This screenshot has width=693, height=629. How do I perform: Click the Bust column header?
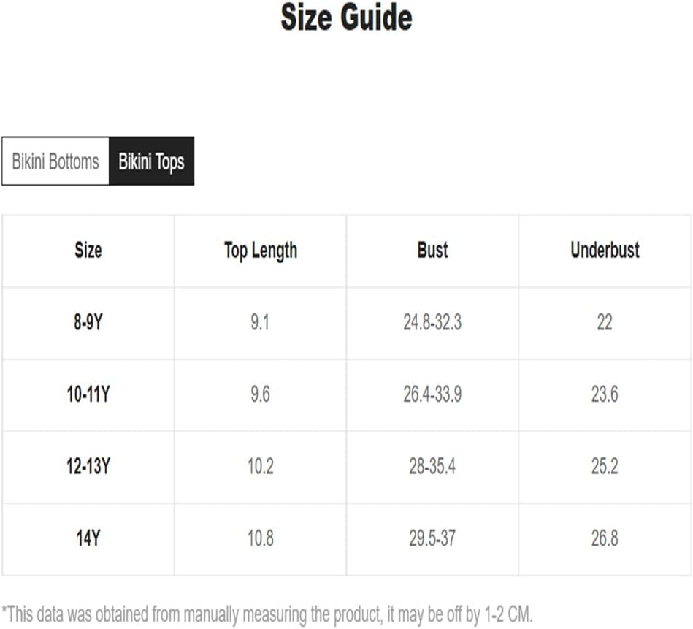coord(433,250)
